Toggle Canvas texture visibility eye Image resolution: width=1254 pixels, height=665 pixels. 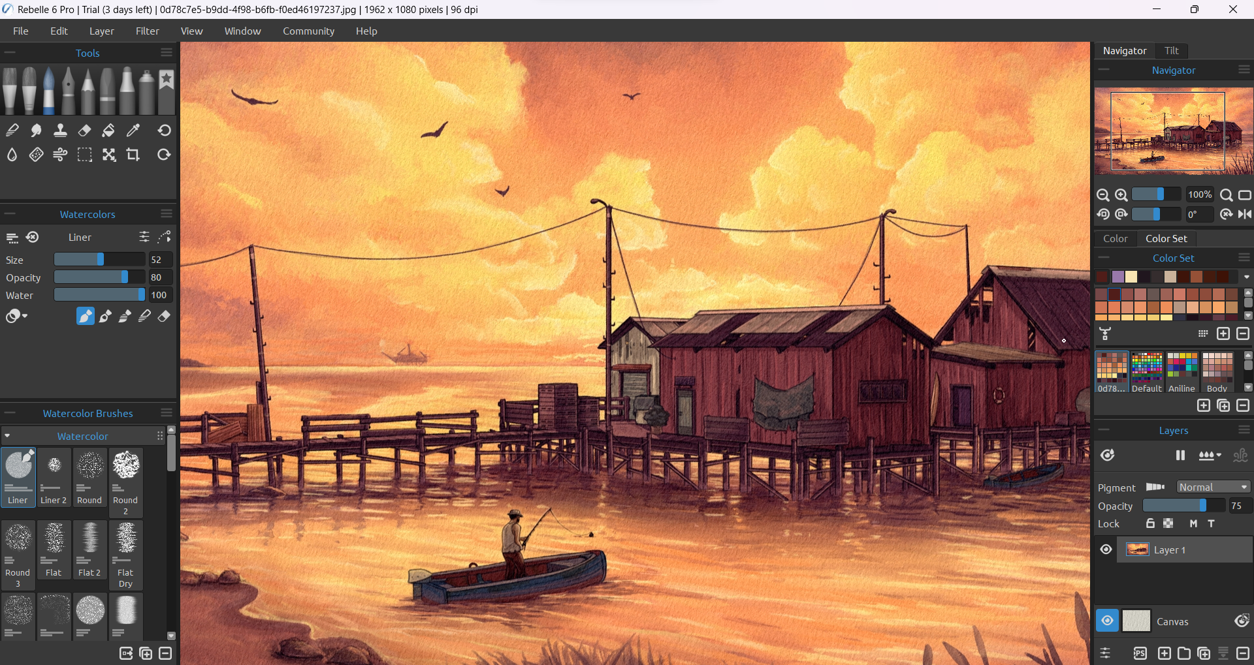(1107, 621)
